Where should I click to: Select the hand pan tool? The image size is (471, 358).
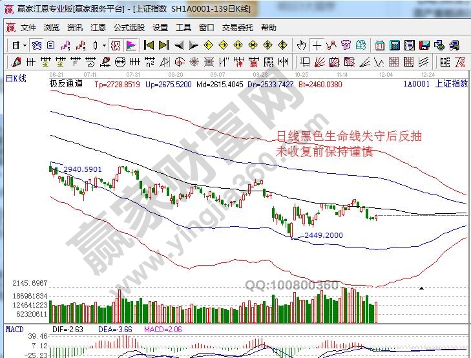pos(301,45)
